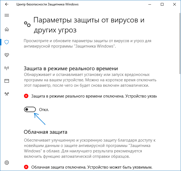Open device health heart icon

(x=7, y=55)
